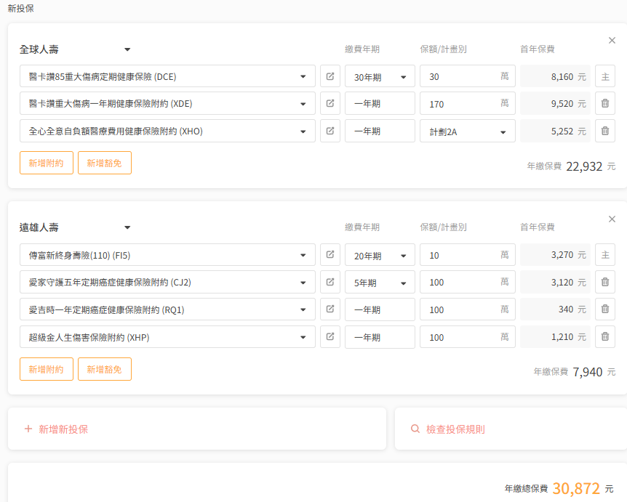627x502 pixels.
Task: Click 新增豁免 under 遠雄人壽
Action: point(104,369)
